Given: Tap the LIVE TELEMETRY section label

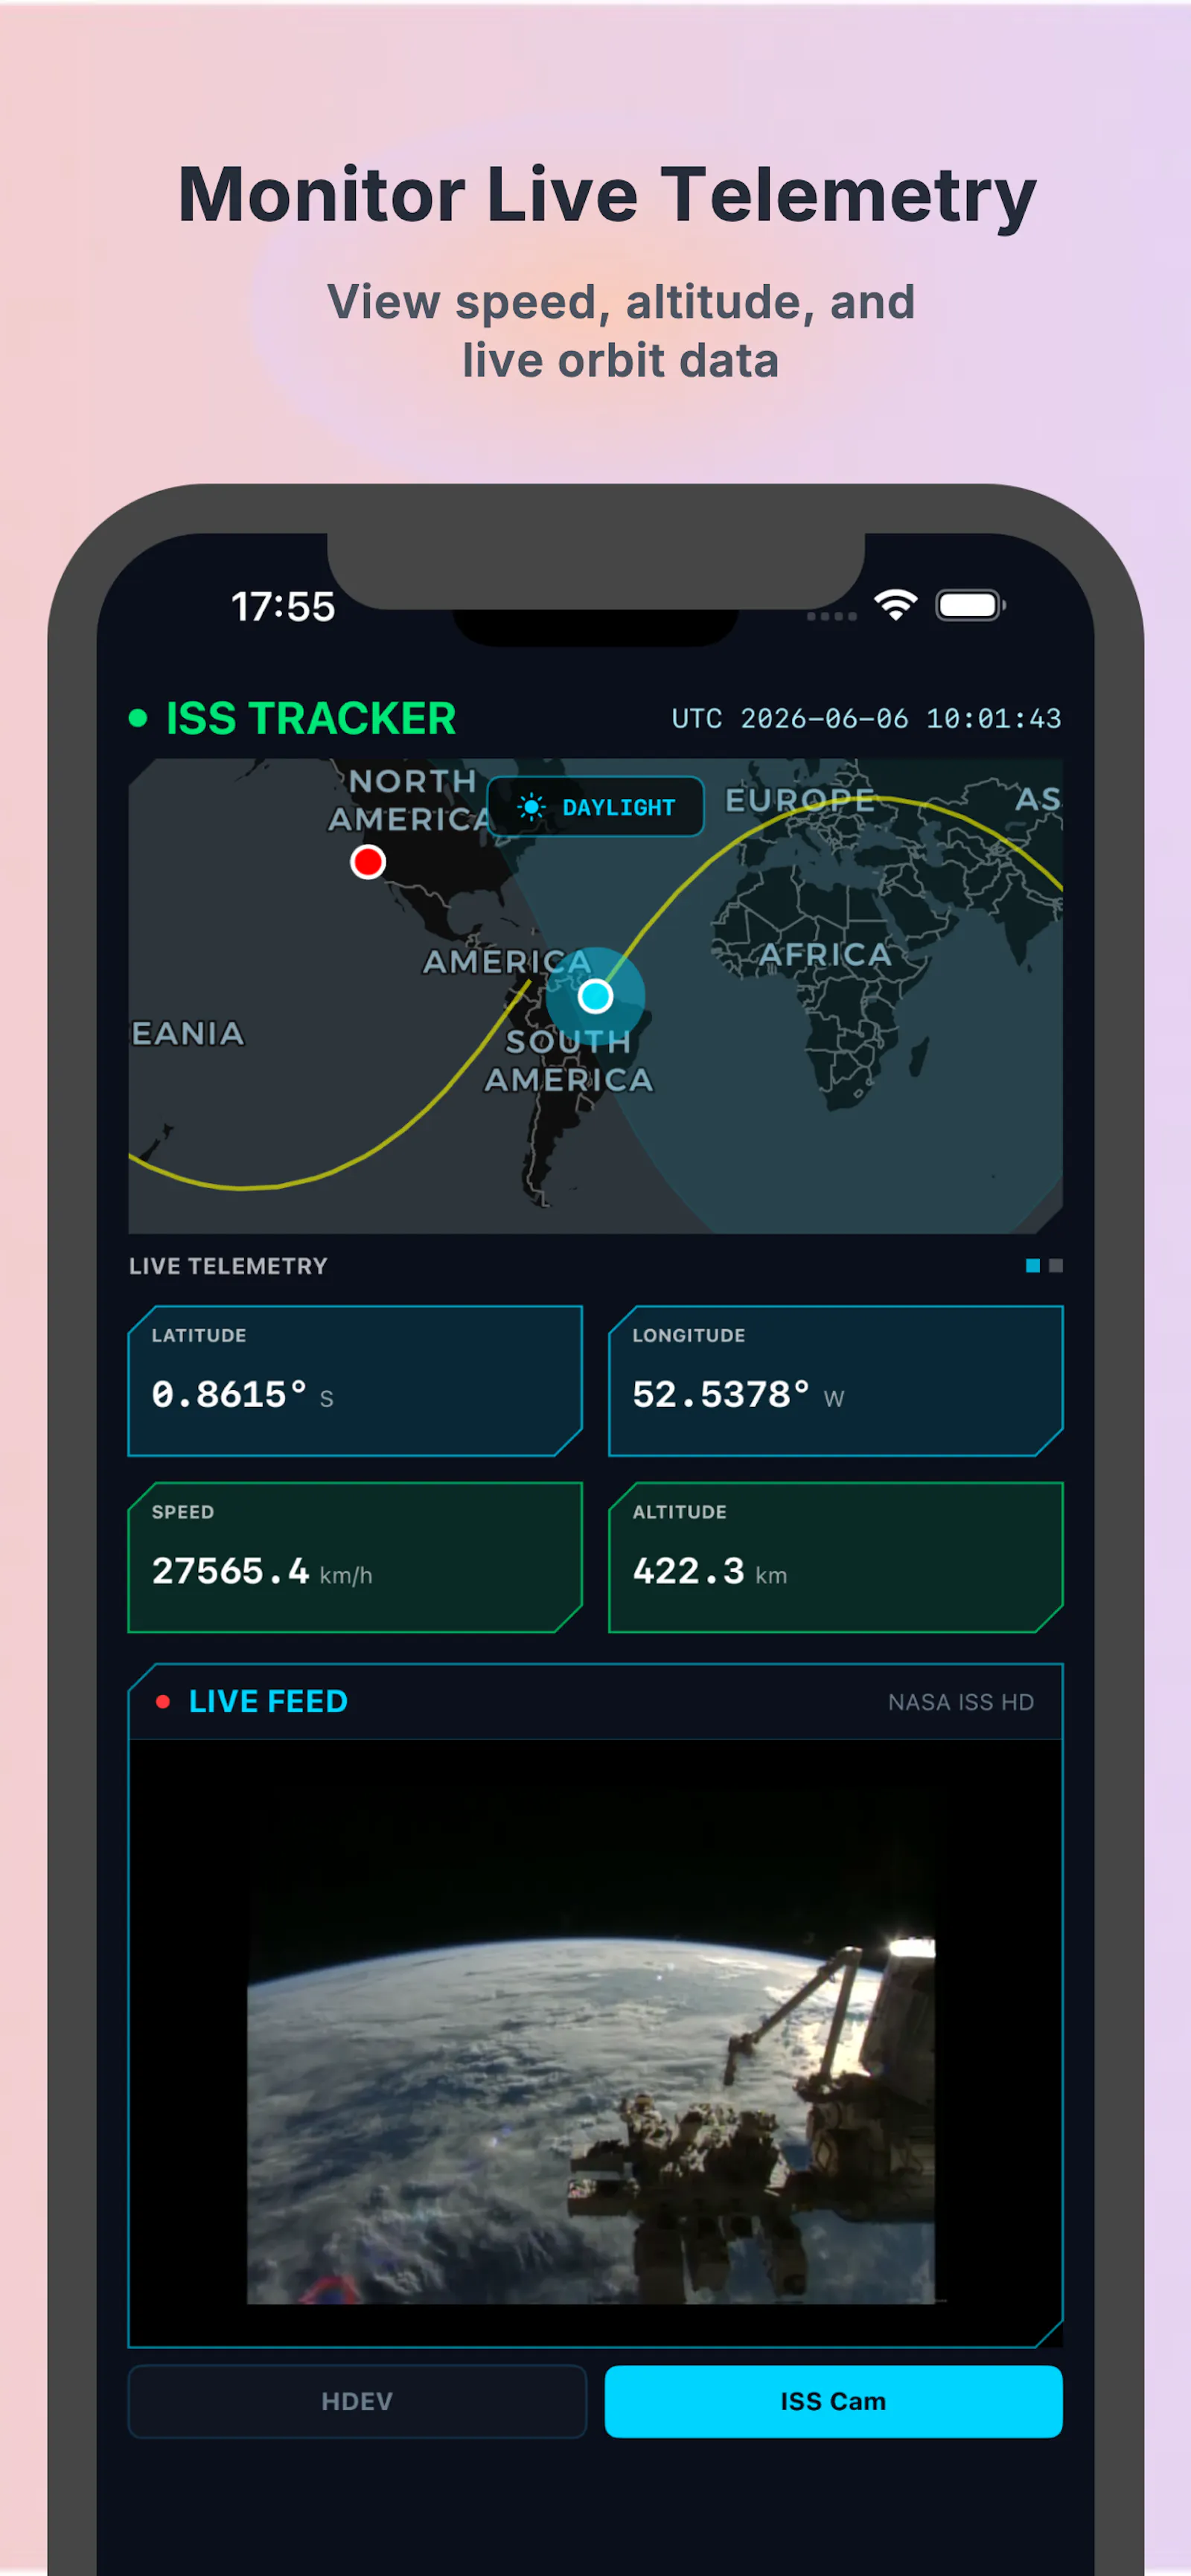Looking at the screenshot, I should (x=228, y=1266).
